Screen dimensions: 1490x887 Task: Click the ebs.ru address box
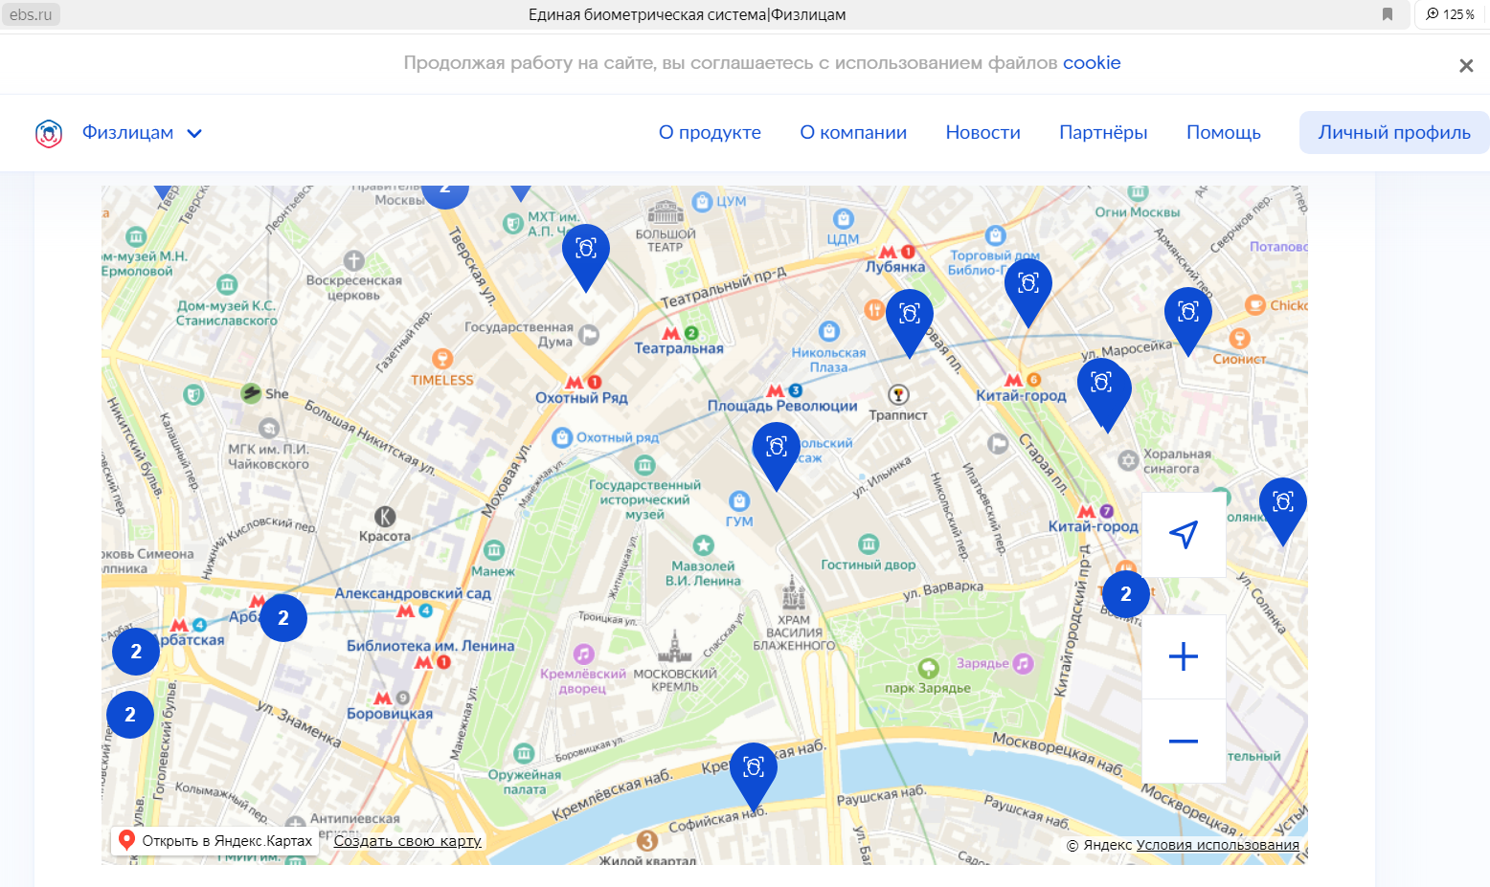click(31, 14)
